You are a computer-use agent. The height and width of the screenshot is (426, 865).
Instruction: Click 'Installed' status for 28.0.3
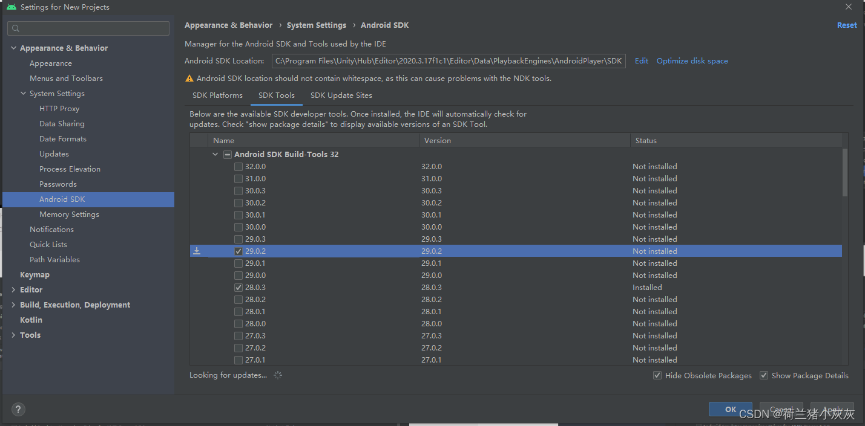(647, 288)
